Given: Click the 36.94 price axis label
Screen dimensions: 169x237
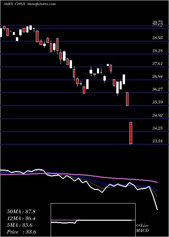Looking at the screenshot, I should tap(158, 76).
